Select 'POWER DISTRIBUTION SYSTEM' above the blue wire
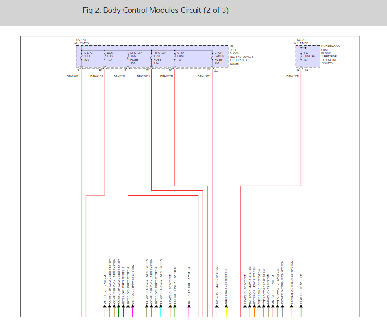The width and height of the screenshot is (387, 322). 282,282
